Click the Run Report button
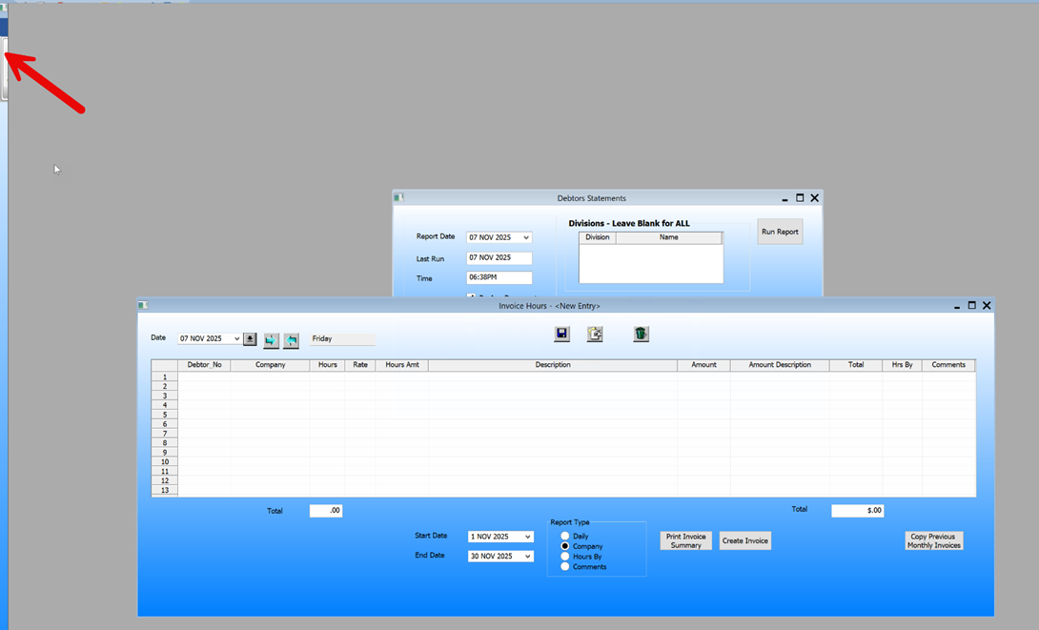The image size is (1039, 630). (x=780, y=232)
